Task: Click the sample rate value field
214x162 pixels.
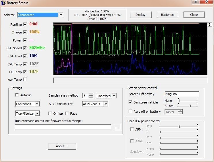Action: (85, 96)
